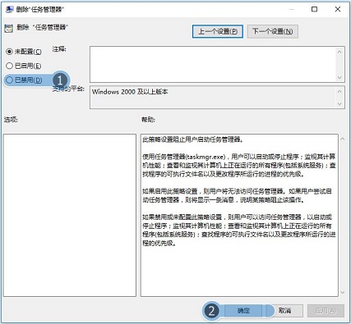Click the 取消 button
This screenshot has height=324, width=351.
(x=284, y=311)
